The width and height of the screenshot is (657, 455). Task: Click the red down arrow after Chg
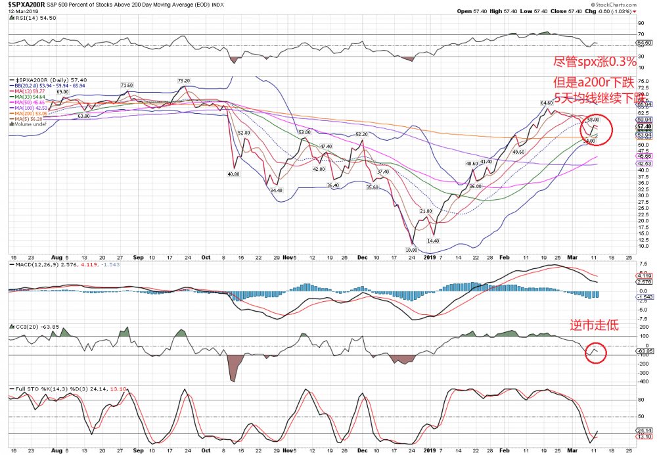[635, 11]
